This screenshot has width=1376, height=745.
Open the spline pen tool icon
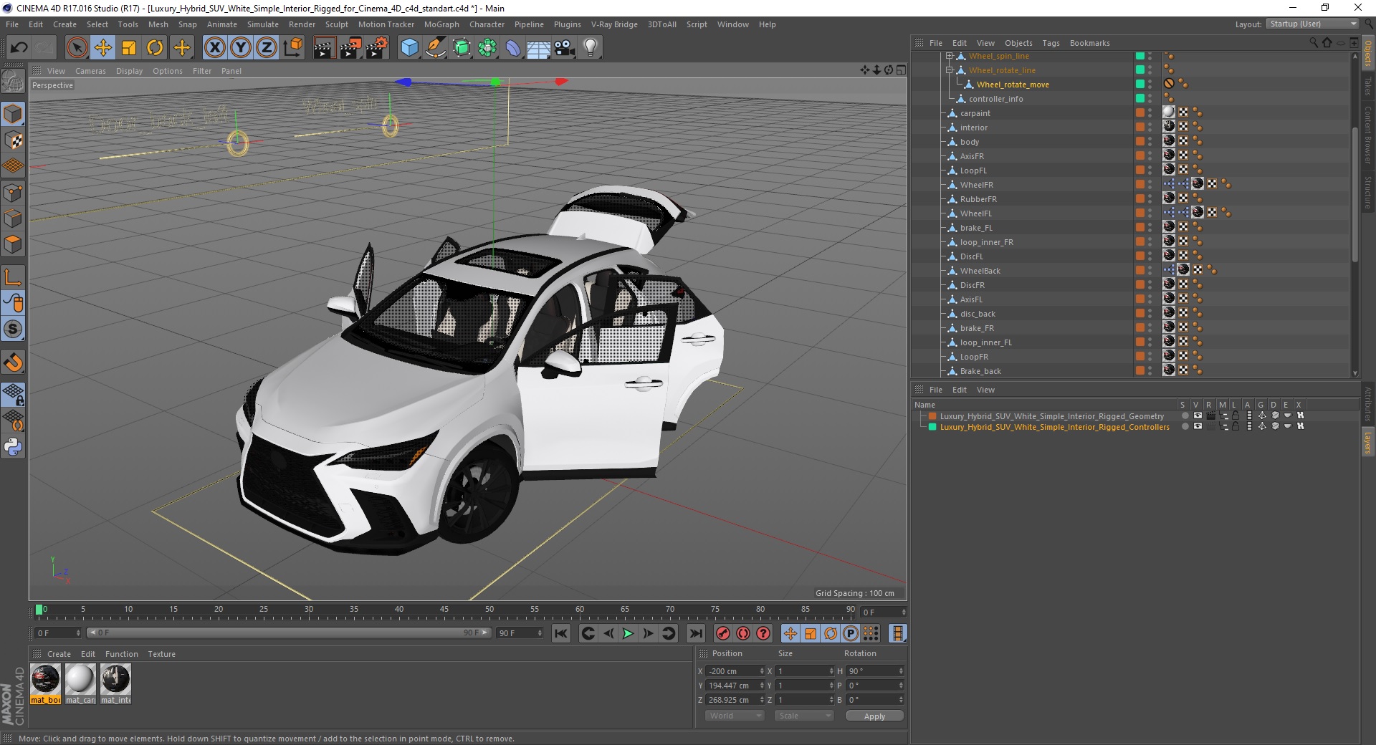point(435,48)
